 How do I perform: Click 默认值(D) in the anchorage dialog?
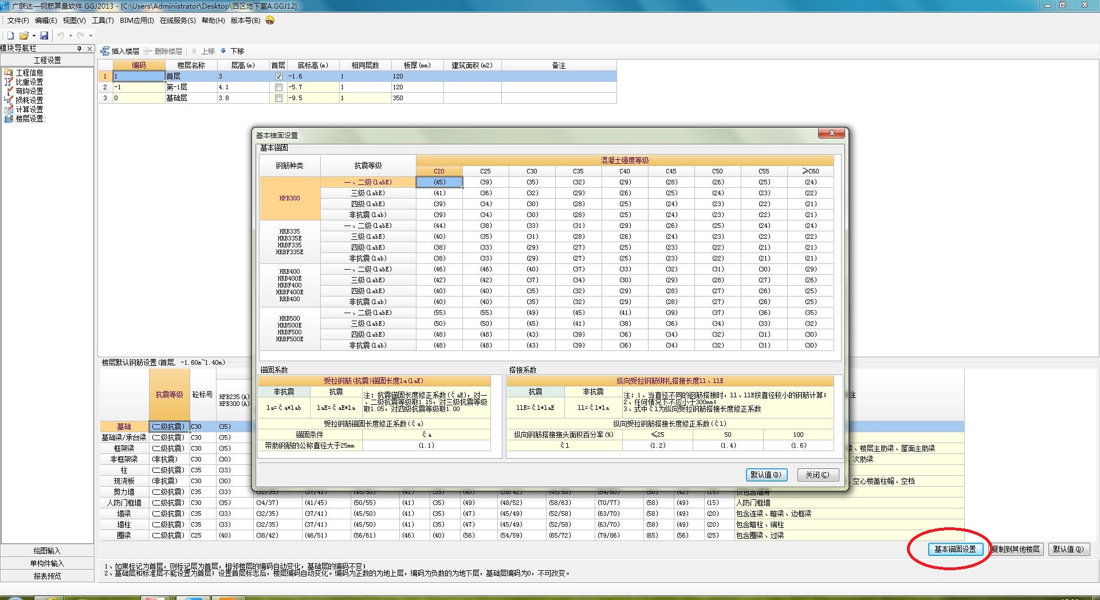pyautogui.click(x=767, y=475)
